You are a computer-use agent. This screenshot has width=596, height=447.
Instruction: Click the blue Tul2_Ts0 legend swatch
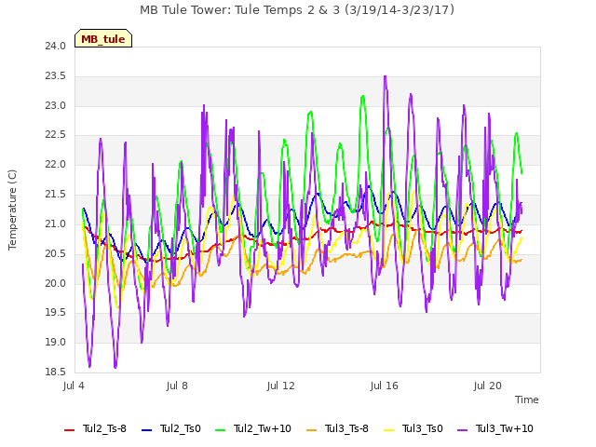coord(147,430)
